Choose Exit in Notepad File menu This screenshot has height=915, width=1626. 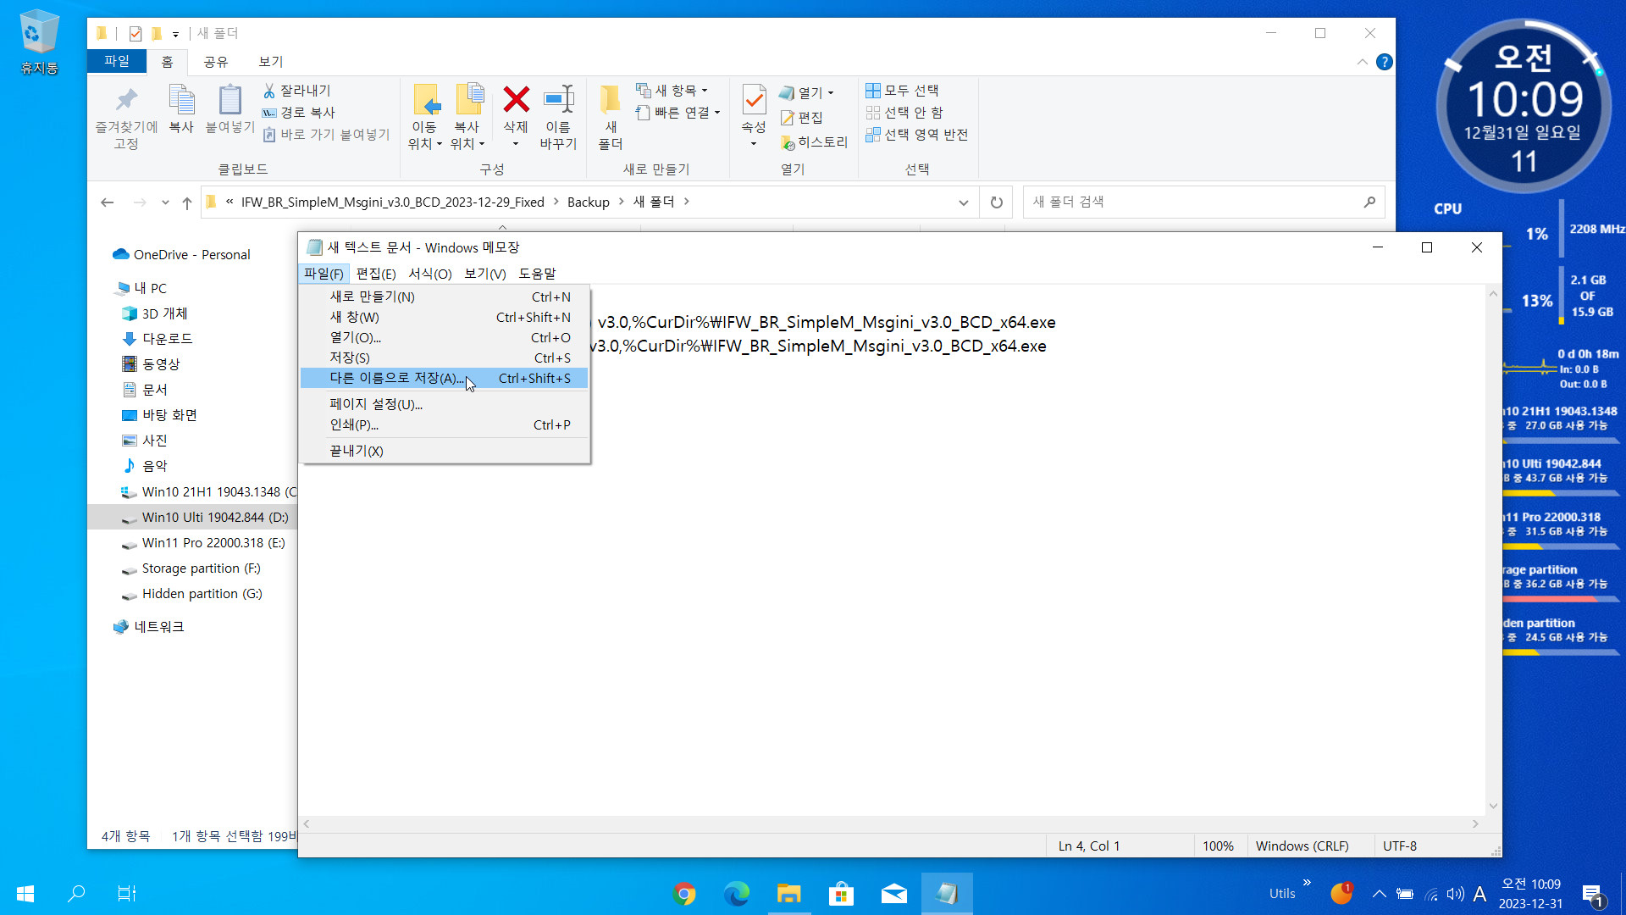pos(444,452)
